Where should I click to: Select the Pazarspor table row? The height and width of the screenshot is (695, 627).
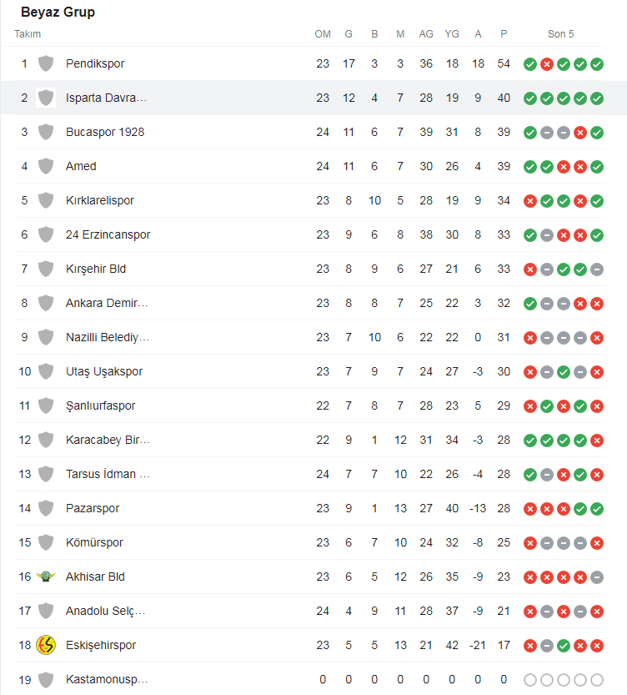[x=310, y=508]
